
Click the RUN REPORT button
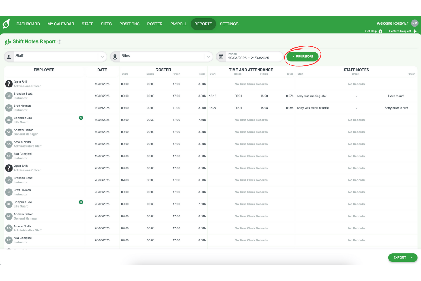tap(302, 56)
